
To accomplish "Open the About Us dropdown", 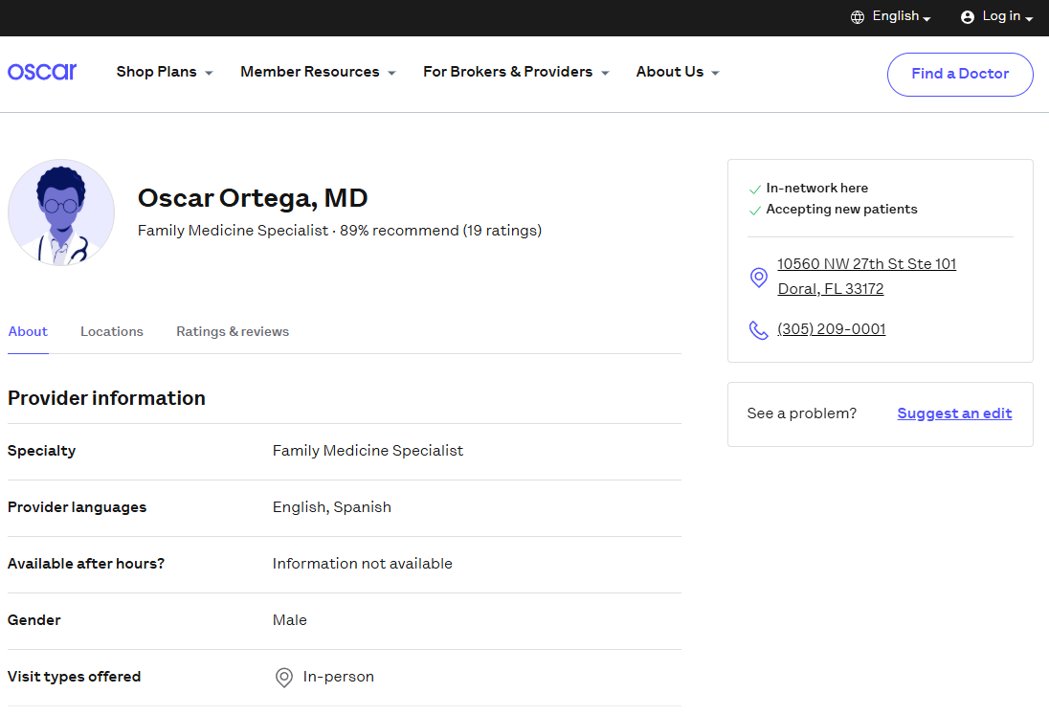I will 677,72.
